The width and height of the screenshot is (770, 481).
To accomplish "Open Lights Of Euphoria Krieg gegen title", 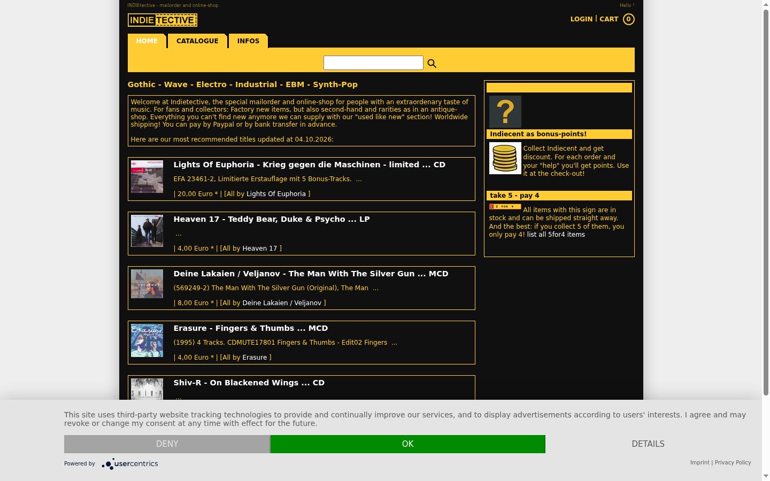I will coord(309,165).
